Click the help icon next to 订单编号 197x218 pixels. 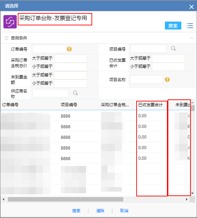click(x=69, y=49)
